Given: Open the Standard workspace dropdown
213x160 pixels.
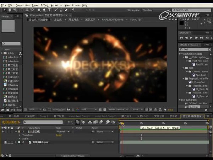Looking at the screenshot, I should [156, 10].
